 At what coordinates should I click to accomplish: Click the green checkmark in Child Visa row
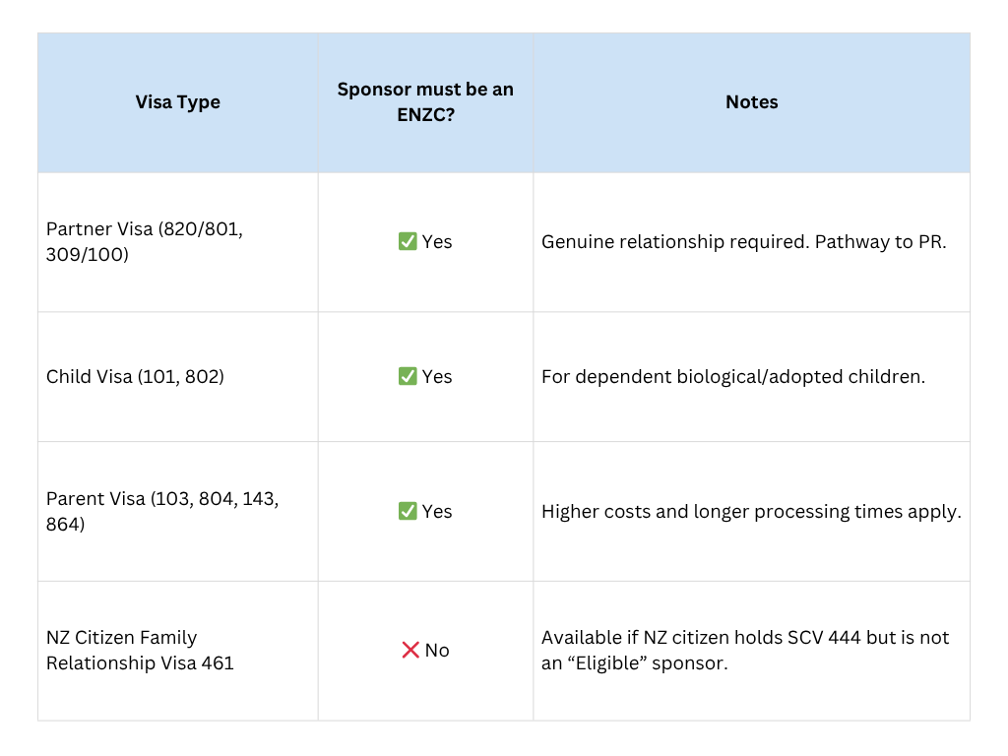click(x=408, y=376)
